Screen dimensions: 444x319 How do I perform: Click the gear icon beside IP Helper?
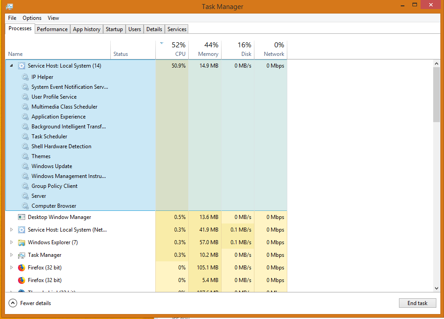tap(25, 77)
